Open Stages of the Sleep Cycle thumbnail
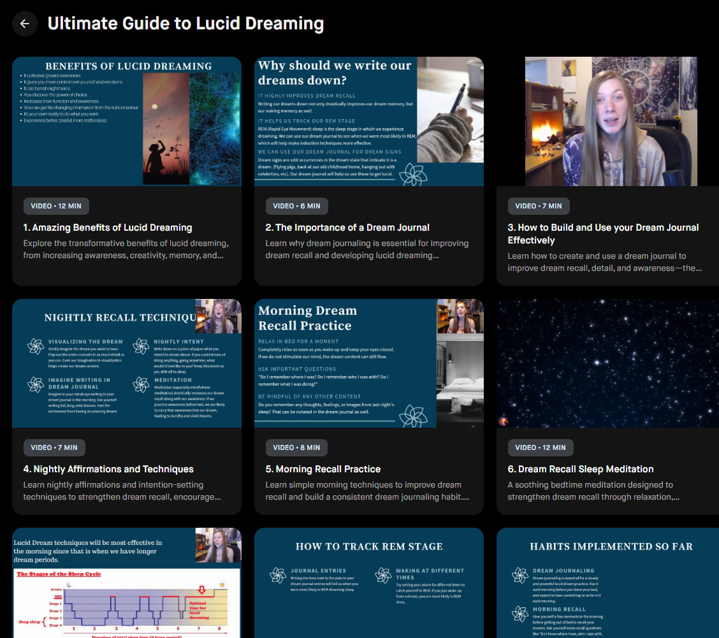Image resolution: width=719 pixels, height=638 pixels. coord(127,583)
